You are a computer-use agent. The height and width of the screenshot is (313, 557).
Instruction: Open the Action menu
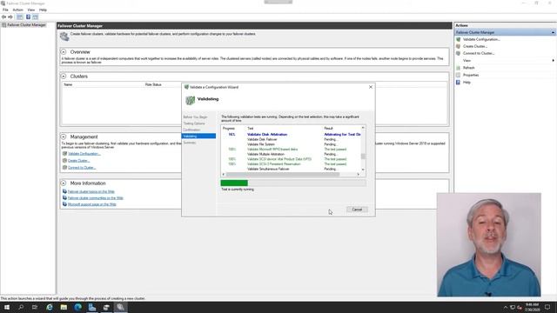click(17, 10)
